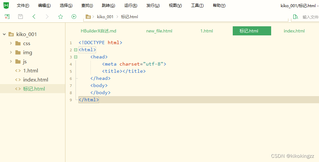
Task: Open the 运行(R) menu
Action: click(x=131, y=6)
